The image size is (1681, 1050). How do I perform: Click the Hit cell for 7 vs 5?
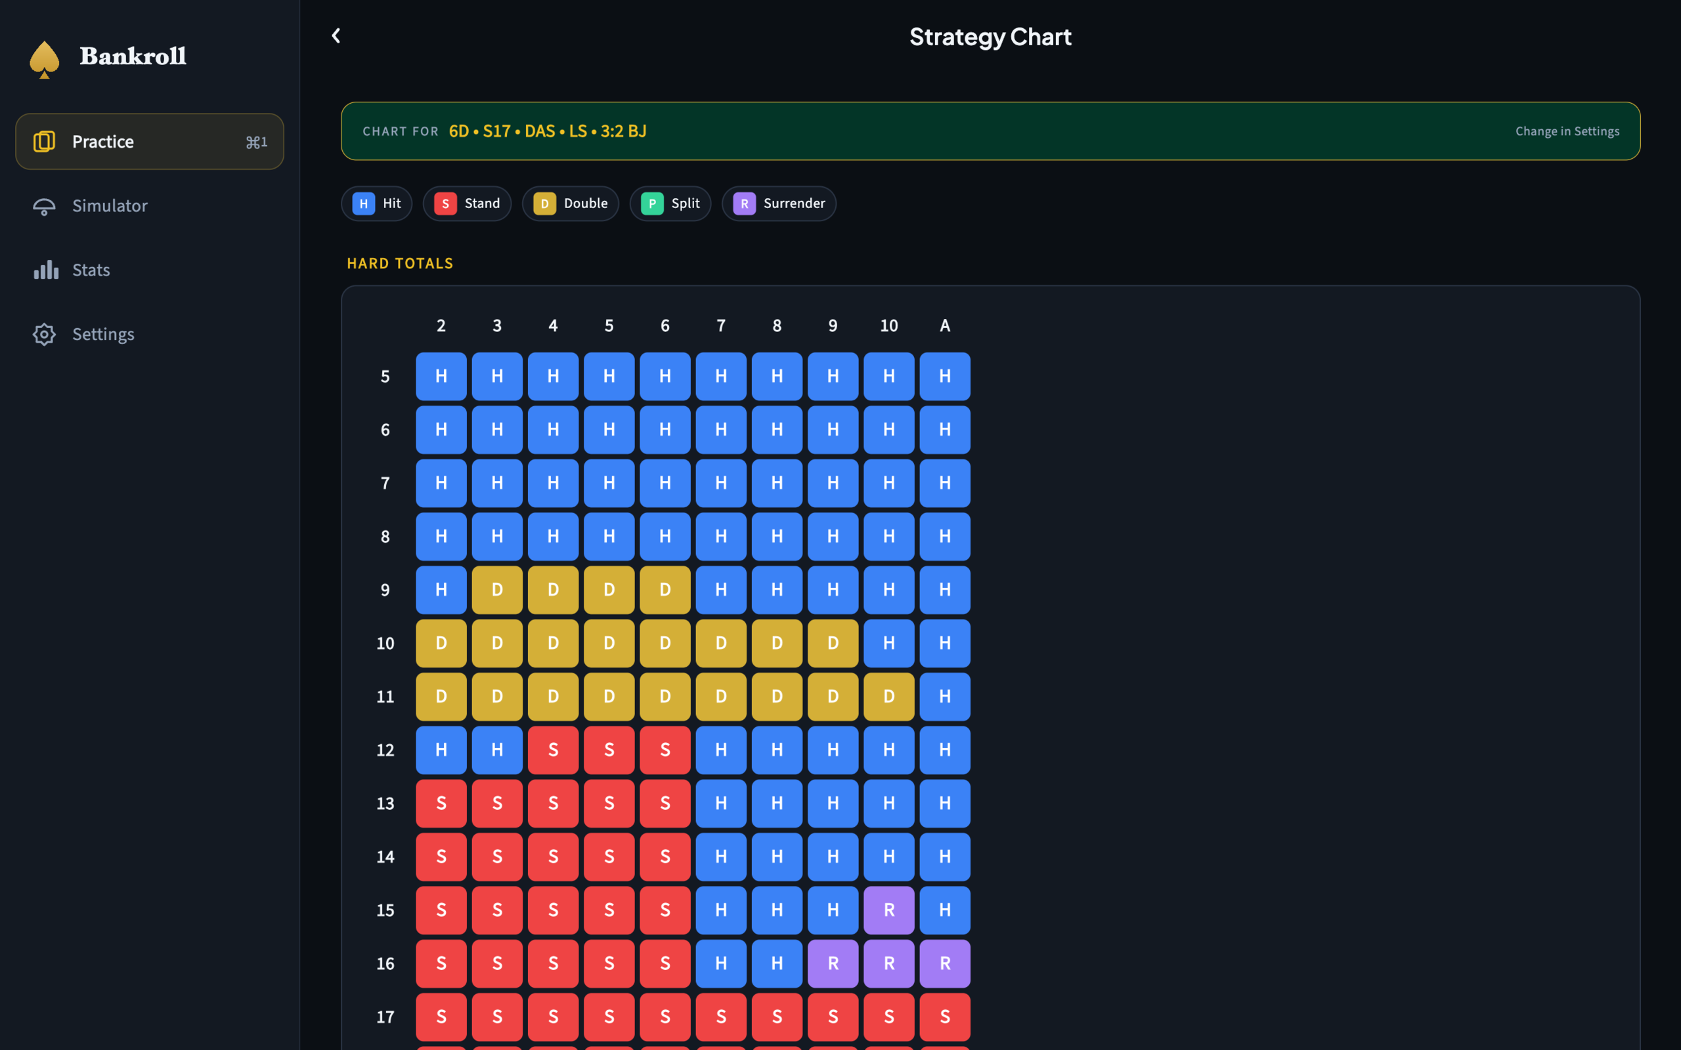609,484
